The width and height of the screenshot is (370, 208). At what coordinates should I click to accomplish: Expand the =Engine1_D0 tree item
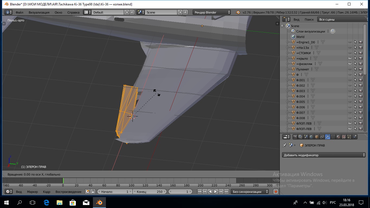(x=288, y=42)
